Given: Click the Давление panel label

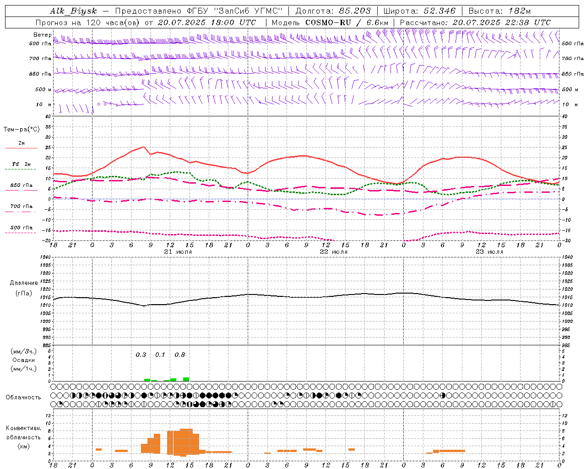Looking at the screenshot, I should [24, 283].
